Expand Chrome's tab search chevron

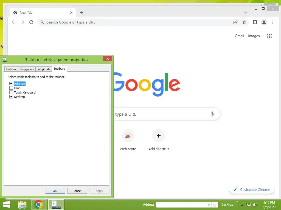tap(246, 13)
